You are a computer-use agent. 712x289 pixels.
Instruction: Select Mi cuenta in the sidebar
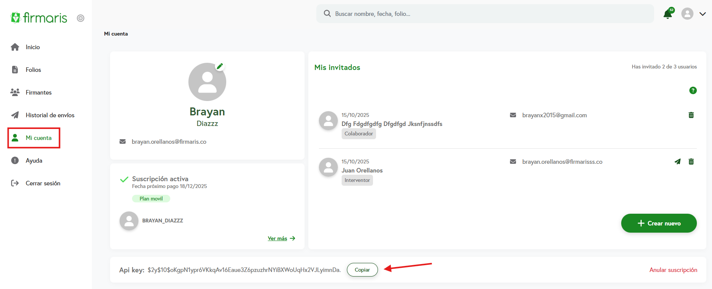pos(38,138)
